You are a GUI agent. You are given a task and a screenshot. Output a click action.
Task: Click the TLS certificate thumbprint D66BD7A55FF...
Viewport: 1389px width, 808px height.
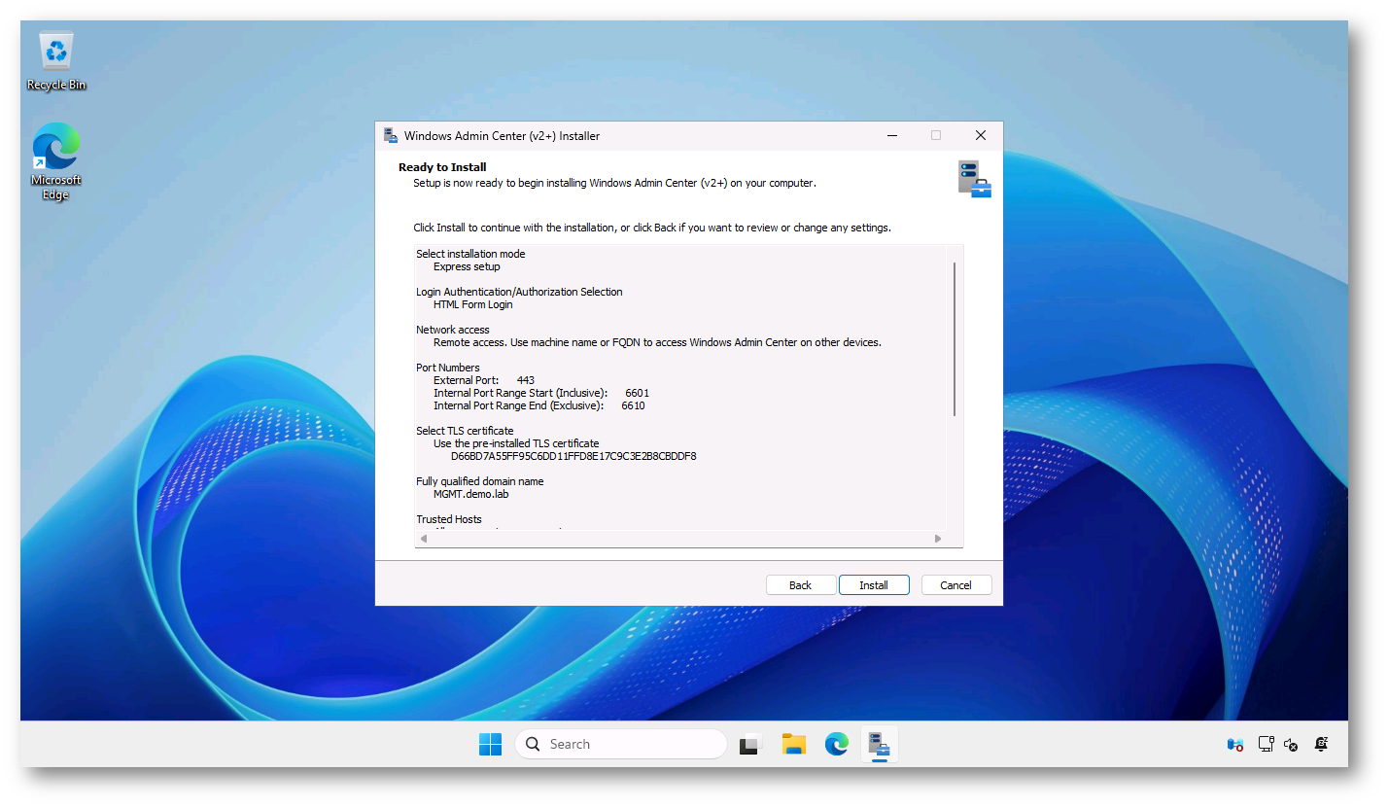click(x=573, y=456)
